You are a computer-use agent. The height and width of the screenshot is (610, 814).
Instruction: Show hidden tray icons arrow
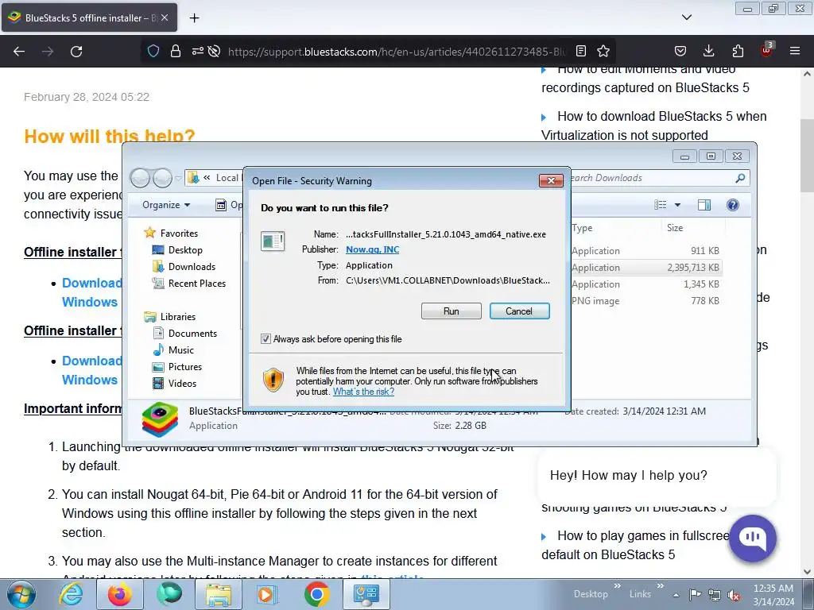[x=676, y=595]
